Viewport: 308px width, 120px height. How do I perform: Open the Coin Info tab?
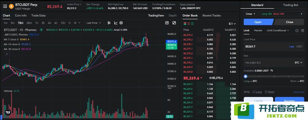coord(21,15)
